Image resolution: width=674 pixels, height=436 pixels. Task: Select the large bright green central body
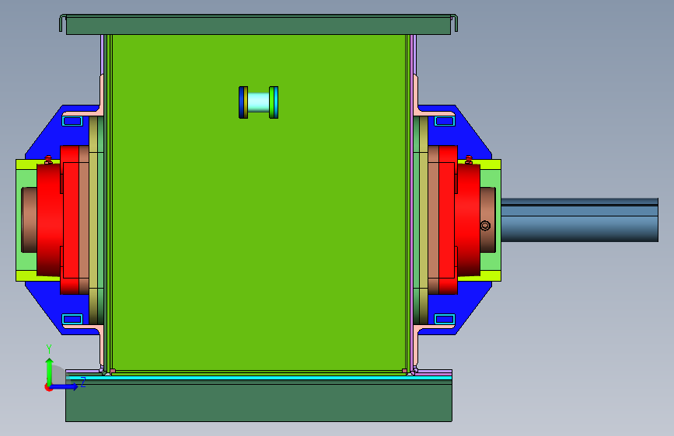pos(258,202)
